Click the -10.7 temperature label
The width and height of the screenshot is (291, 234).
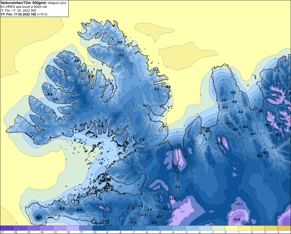278,135
